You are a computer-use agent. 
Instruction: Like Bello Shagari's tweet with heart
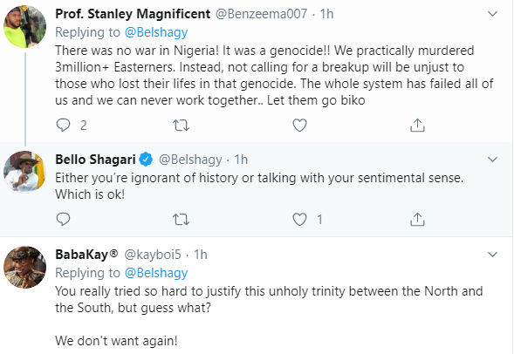tap(299, 219)
